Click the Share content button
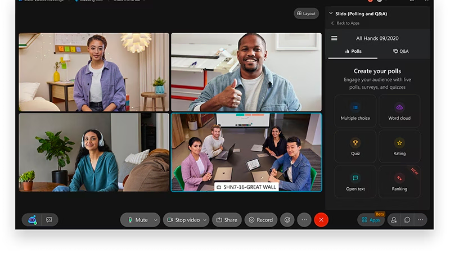The height and width of the screenshot is (253, 450). [227, 220]
